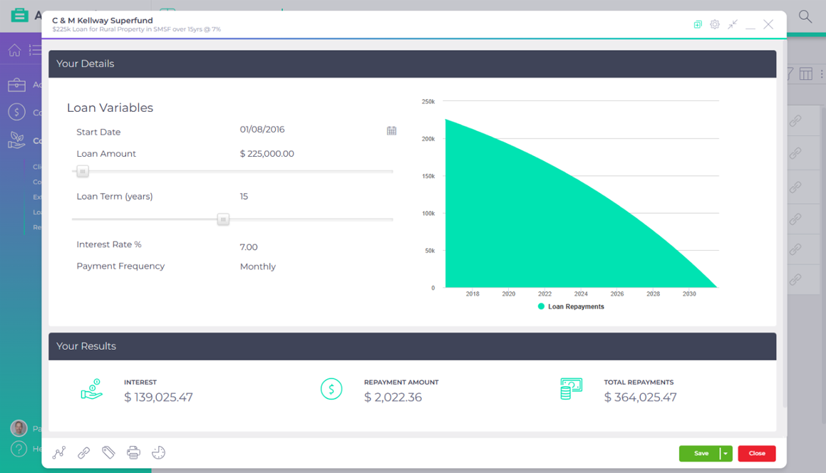Open the clock/history icon in the footer

click(158, 452)
